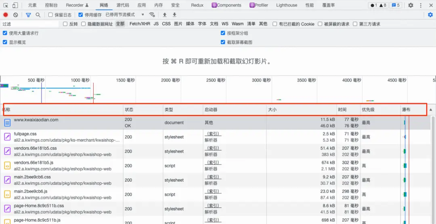The height and width of the screenshot is (224, 436).
Task: Activate the inspect element picker icon
Action: point(6,5)
